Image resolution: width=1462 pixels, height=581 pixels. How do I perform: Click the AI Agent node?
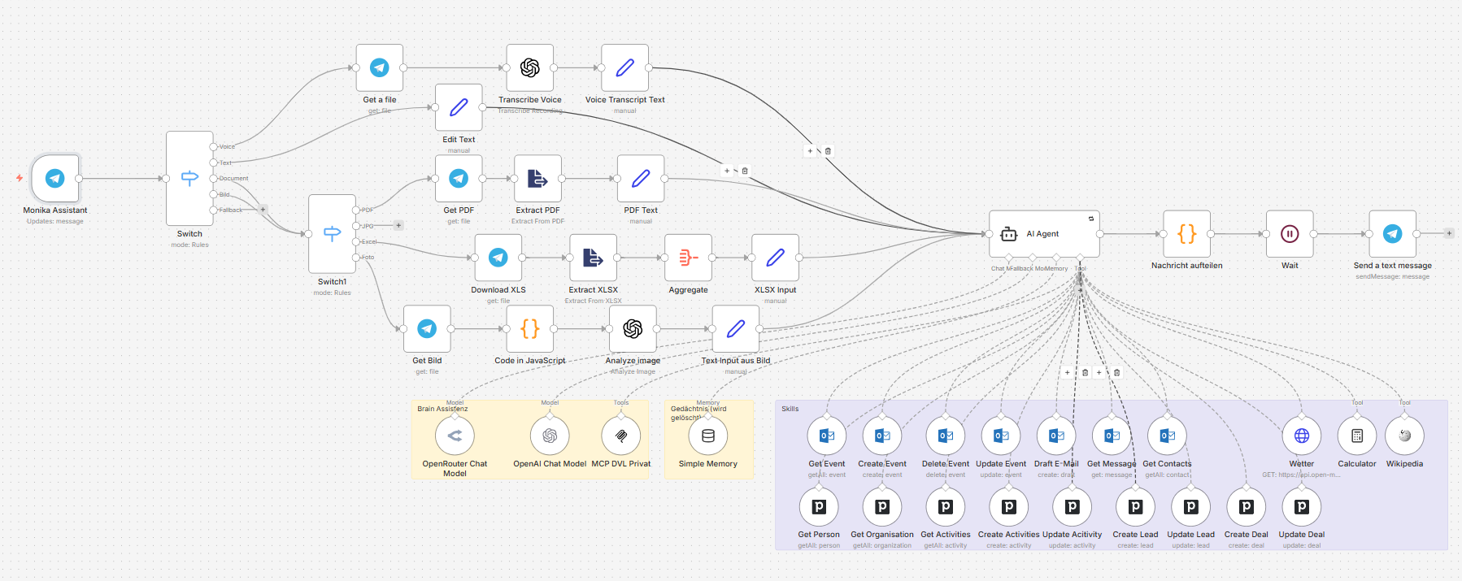tap(1044, 234)
